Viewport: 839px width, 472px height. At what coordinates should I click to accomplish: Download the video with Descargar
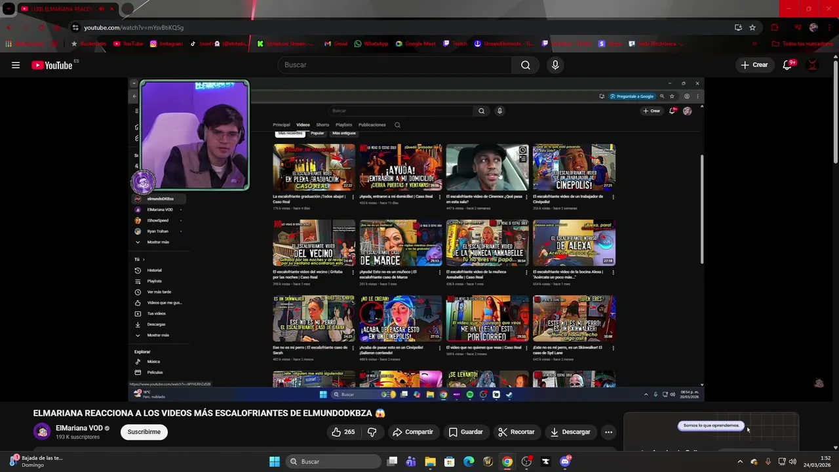570,432
